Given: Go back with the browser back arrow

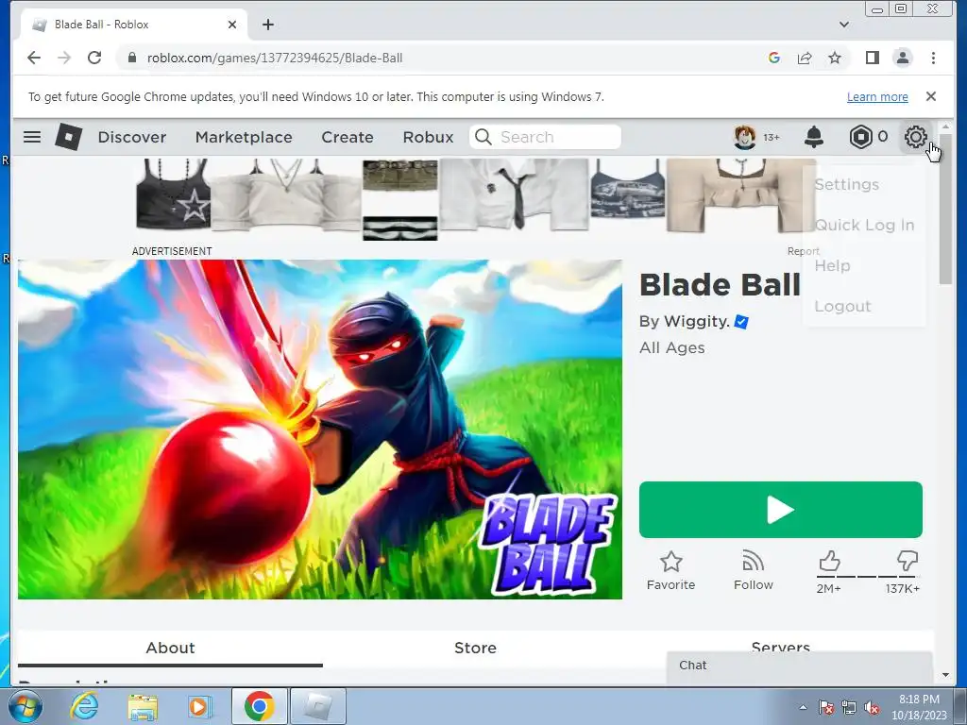Looking at the screenshot, I should click(x=34, y=58).
